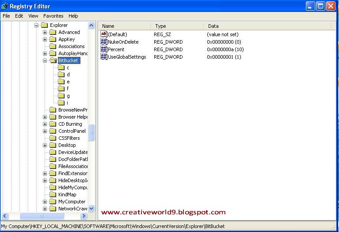Click the Registry Editor title bar icon

coord(4,6)
